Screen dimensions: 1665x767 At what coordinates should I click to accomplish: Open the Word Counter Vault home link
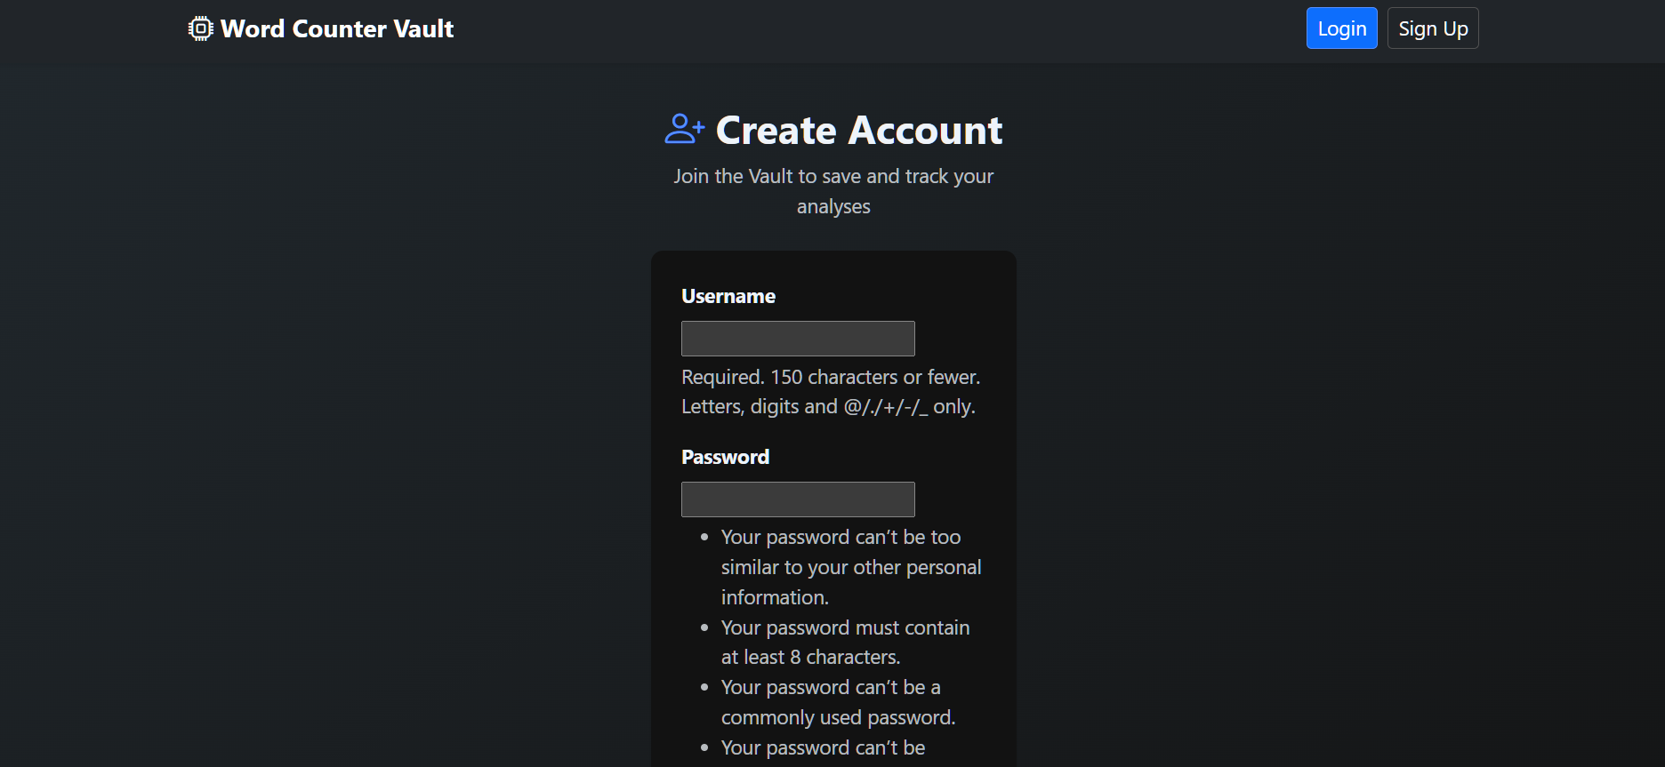(x=337, y=28)
